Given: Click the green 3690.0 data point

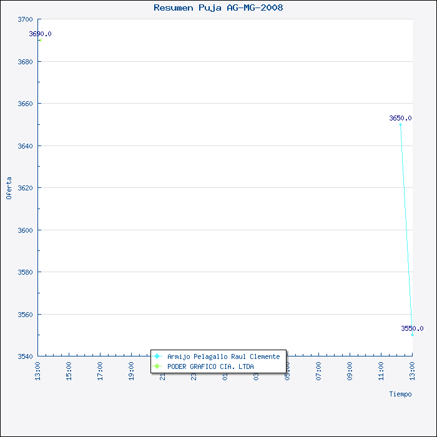Looking at the screenshot, I should [39, 40].
